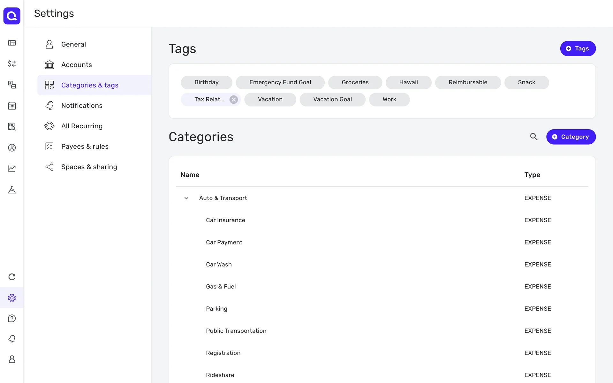The height and width of the screenshot is (383, 613).
Task: Open the Car Insurance category row
Action: coord(225,220)
